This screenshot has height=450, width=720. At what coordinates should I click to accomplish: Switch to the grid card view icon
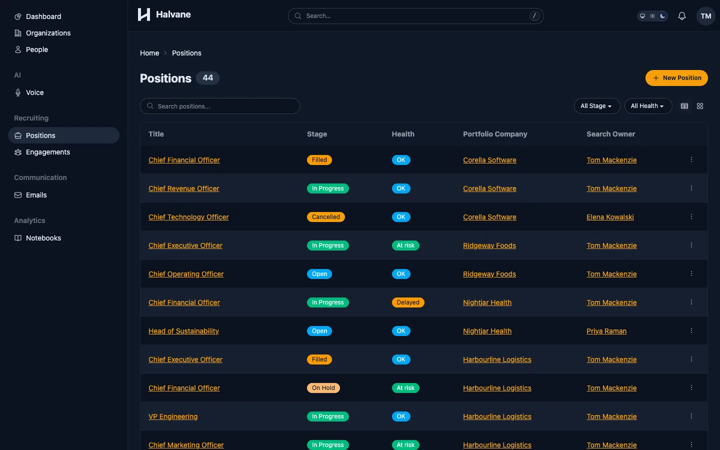tap(700, 106)
